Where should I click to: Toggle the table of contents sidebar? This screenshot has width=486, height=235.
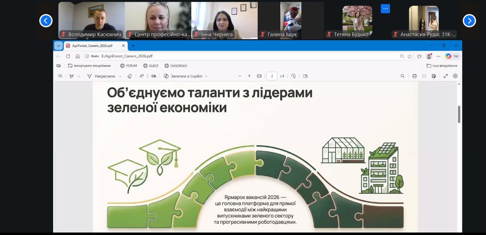60,76
